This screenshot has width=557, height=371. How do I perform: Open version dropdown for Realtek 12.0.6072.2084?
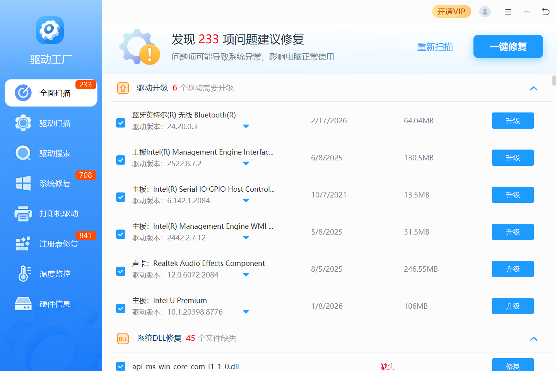(246, 275)
